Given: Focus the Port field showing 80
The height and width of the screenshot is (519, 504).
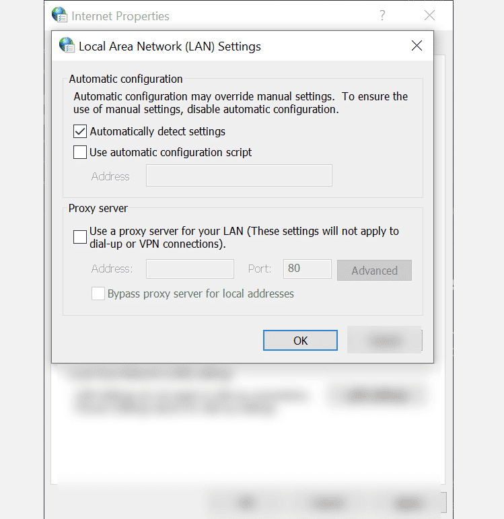Looking at the screenshot, I should click(x=308, y=269).
